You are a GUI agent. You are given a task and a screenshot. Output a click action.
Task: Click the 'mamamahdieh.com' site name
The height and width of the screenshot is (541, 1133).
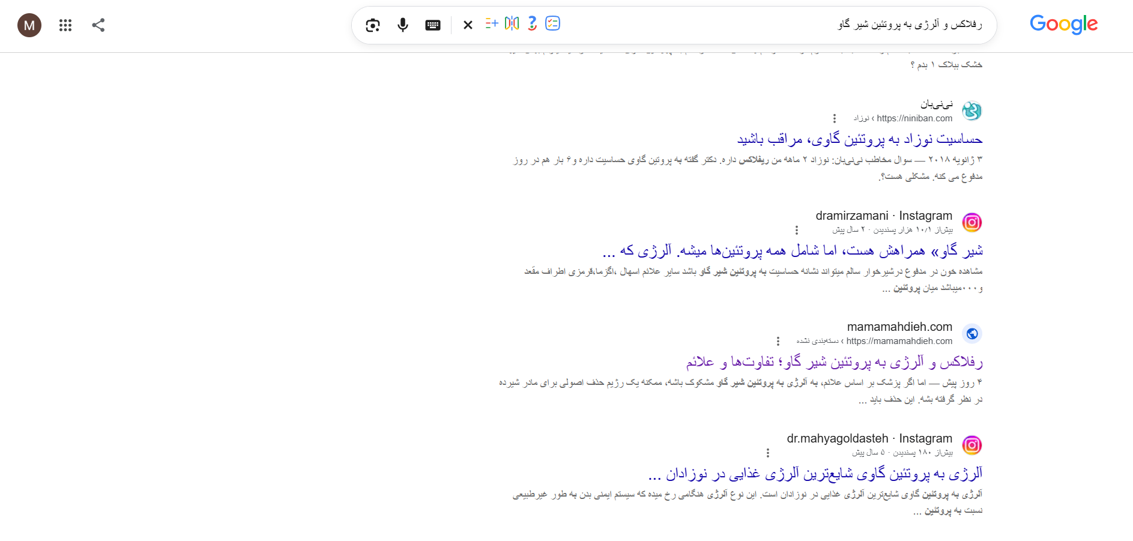click(899, 327)
